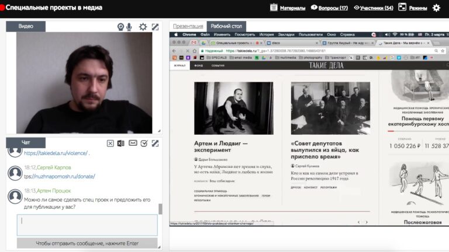Open the SPECIALS bookmarks folder
This screenshot has height=252, width=449.
[217, 58]
